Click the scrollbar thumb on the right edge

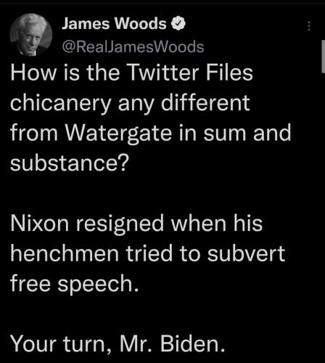coord(323,57)
